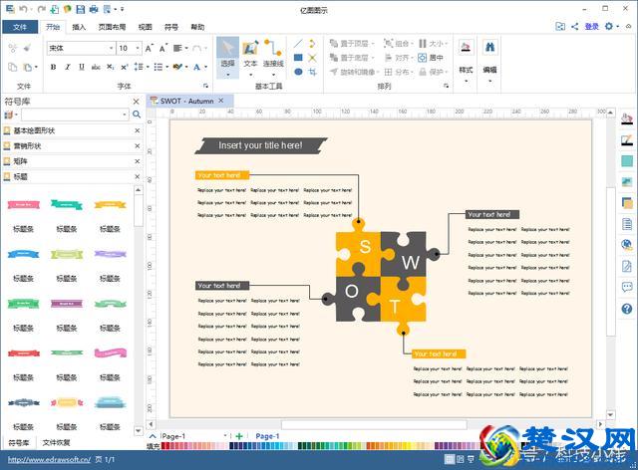
Task: Switch to the 插入 ribbon tab
Action: tap(79, 27)
